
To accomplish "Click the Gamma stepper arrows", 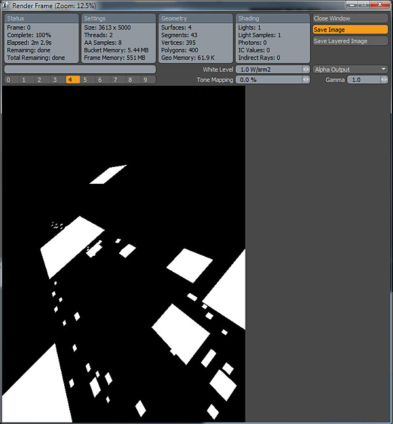I will pos(384,80).
